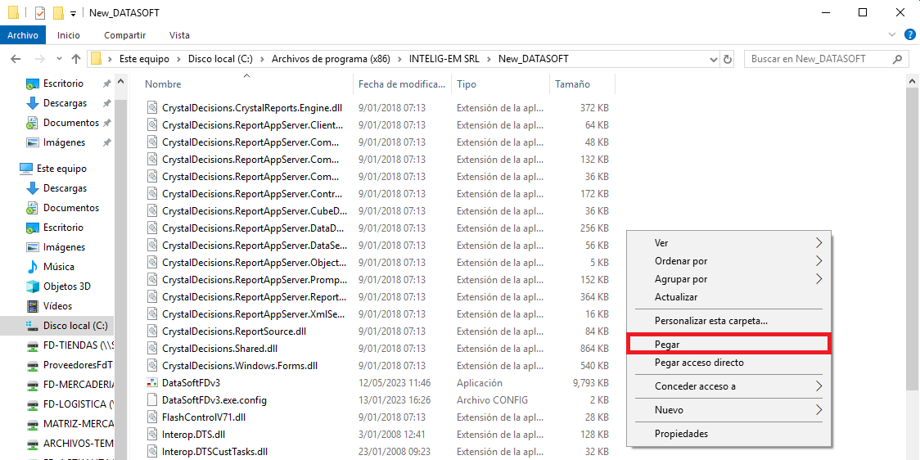Open pinned Descargas in quick access

[x=65, y=102]
